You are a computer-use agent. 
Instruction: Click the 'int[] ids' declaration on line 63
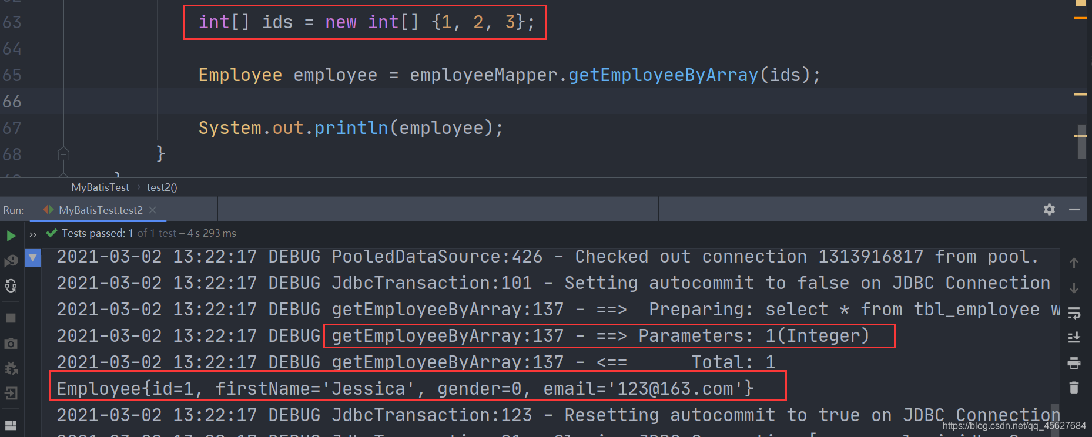point(366,22)
